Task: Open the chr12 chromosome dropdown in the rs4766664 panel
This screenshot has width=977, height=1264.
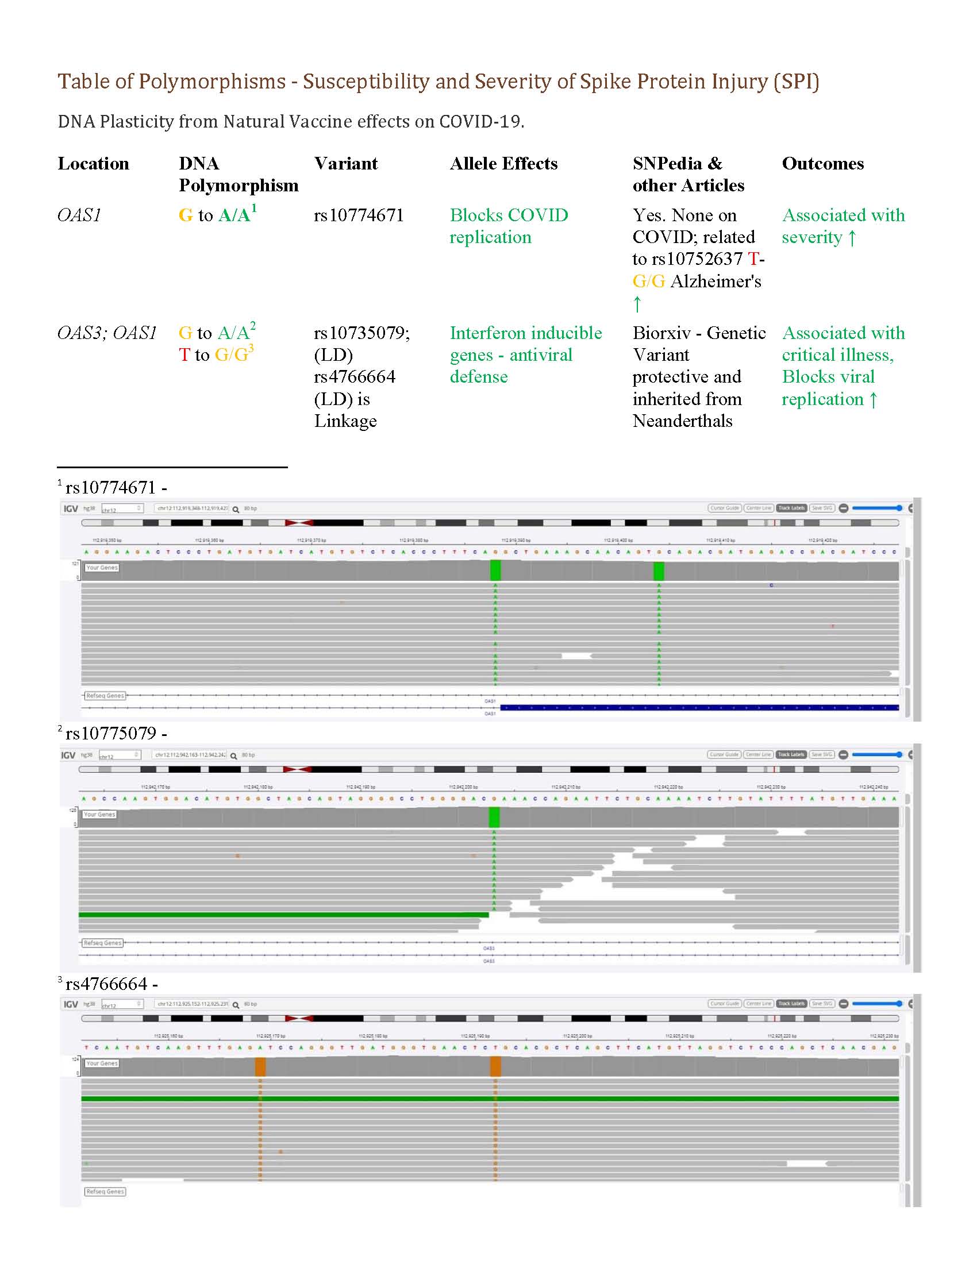Action: pyautogui.click(x=122, y=1005)
